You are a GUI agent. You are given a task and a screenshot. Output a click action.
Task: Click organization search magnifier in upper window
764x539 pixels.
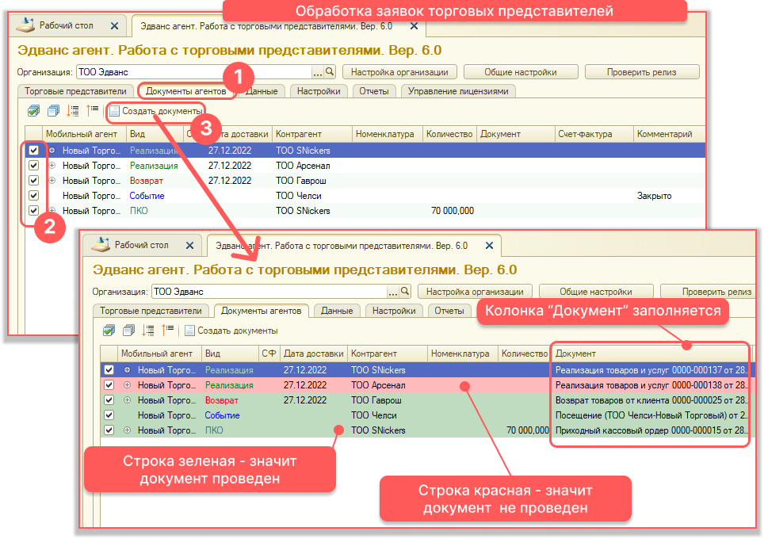tap(330, 71)
